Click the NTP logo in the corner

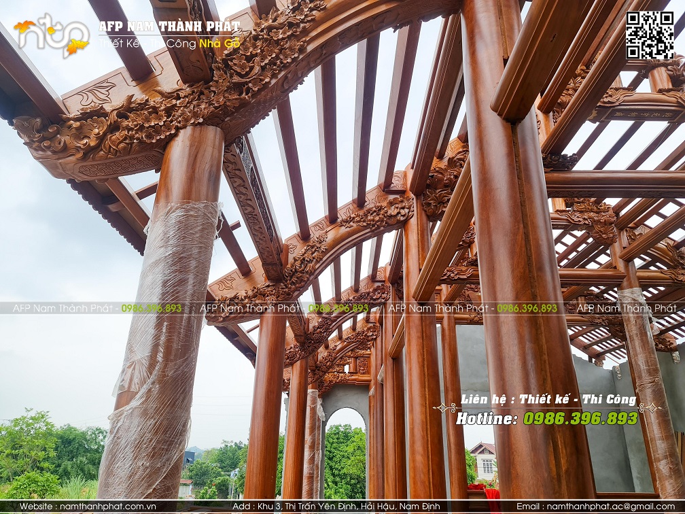point(52,35)
